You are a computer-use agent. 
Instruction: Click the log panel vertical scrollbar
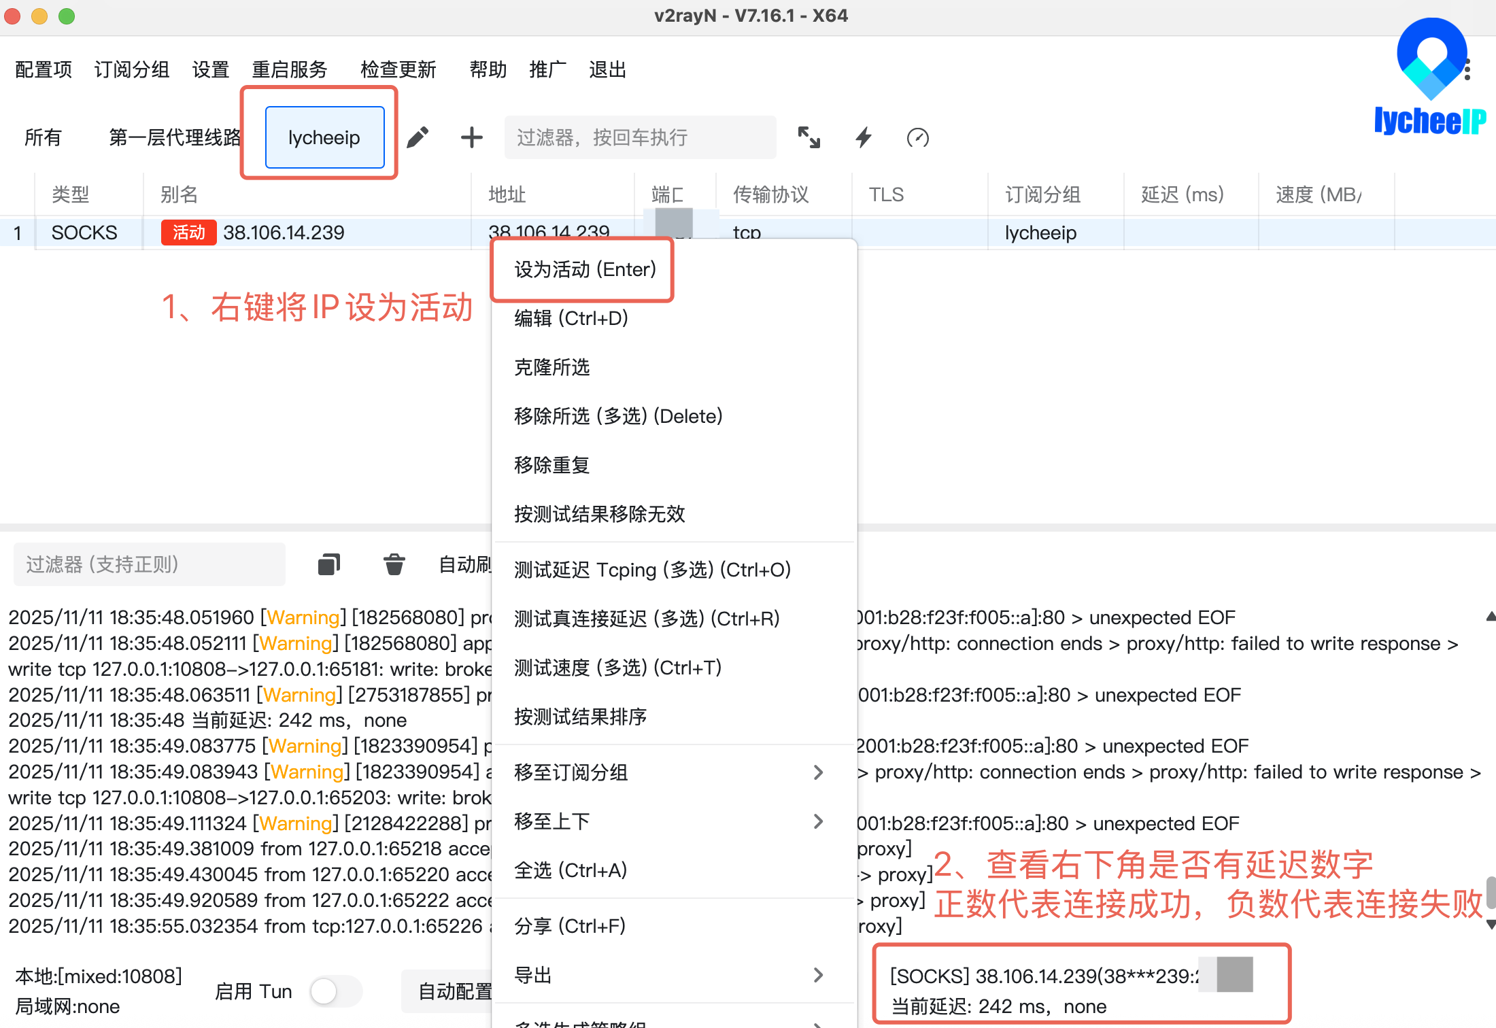point(1490,892)
